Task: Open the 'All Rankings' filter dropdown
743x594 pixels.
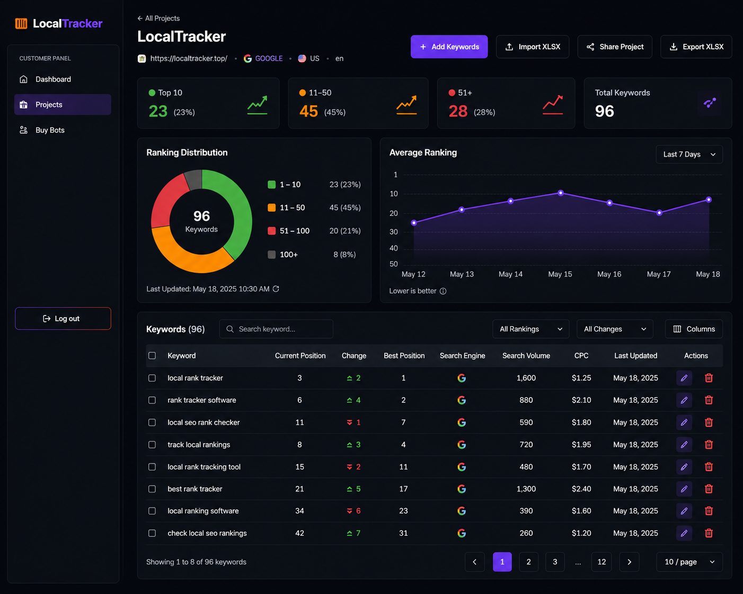Action: pos(530,329)
